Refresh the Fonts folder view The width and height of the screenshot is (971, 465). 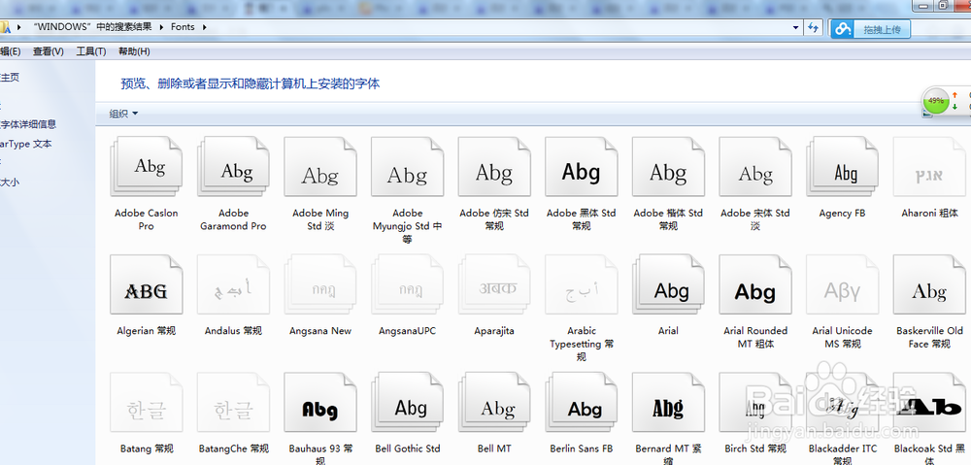[x=813, y=27]
